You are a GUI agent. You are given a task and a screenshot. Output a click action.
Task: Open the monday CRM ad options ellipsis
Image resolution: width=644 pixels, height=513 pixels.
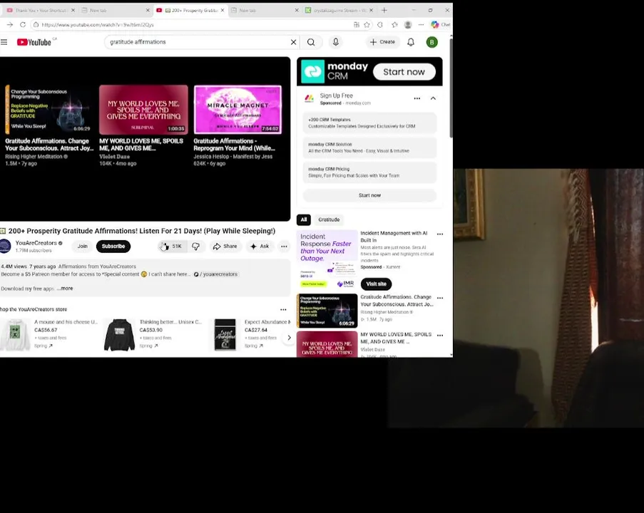point(417,98)
